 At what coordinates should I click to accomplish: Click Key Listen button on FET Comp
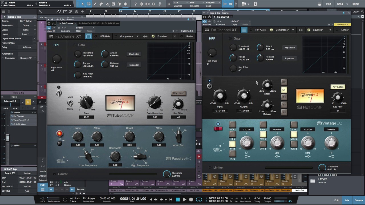[338, 87]
